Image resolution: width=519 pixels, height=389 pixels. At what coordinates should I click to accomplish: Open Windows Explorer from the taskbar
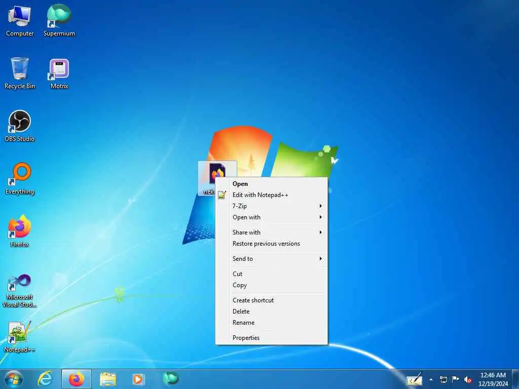[x=108, y=379]
